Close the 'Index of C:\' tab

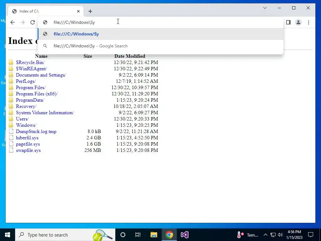[x=78, y=11]
